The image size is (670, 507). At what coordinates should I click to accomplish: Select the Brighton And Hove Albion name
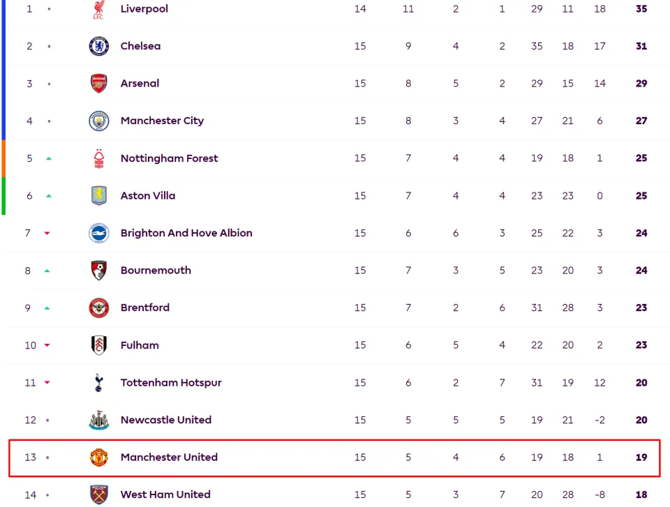186,233
